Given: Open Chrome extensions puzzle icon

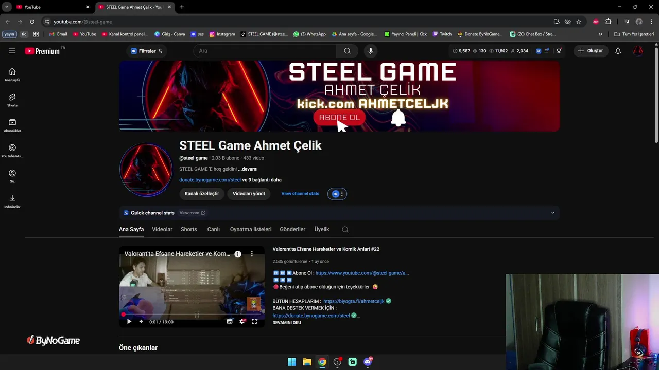Looking at the screenshot, I should [608, 22].
